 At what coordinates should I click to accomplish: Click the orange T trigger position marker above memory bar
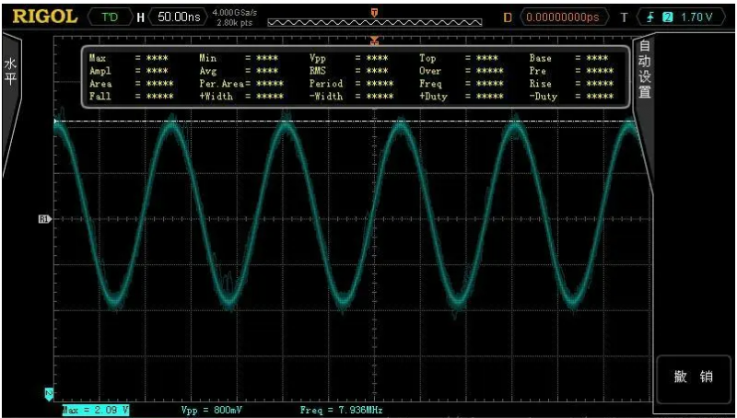tap(375, 13)
